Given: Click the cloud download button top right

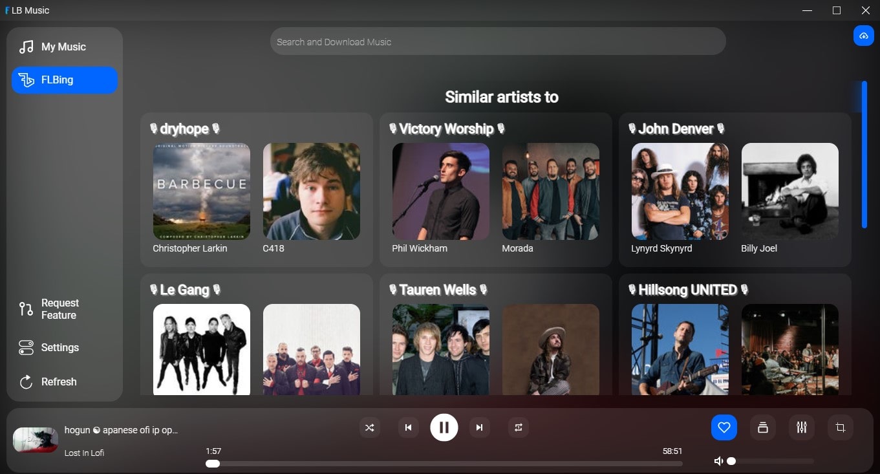Looking at the screenshot, I should 863,36.
